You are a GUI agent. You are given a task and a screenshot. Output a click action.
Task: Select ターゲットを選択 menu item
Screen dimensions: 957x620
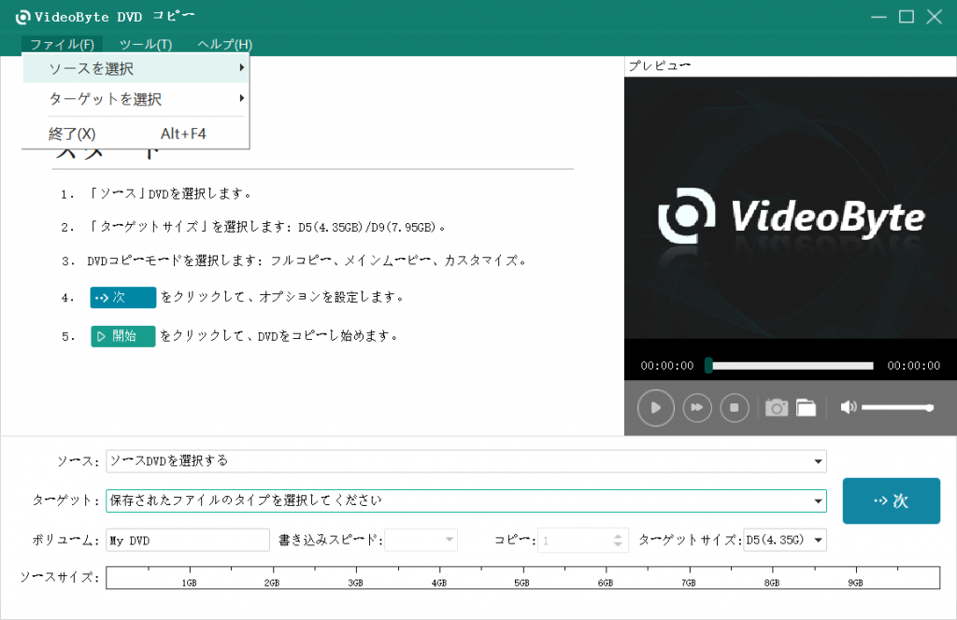tap(136, 99)
